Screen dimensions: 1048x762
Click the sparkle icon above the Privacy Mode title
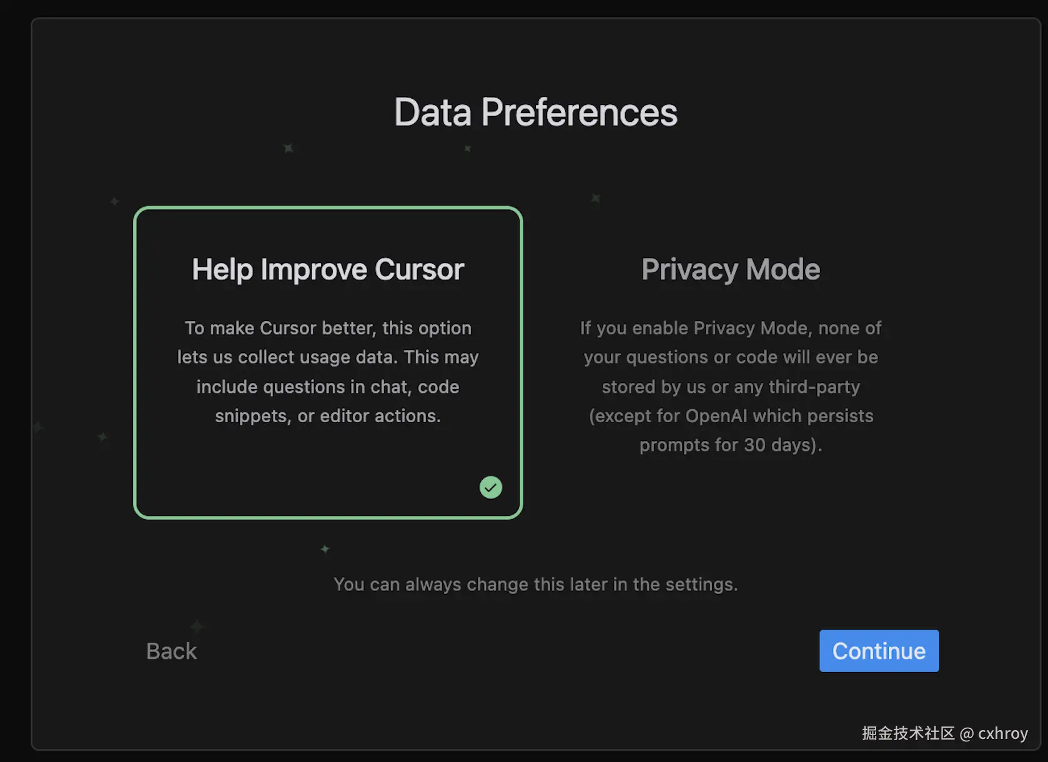tap(596, 199)
